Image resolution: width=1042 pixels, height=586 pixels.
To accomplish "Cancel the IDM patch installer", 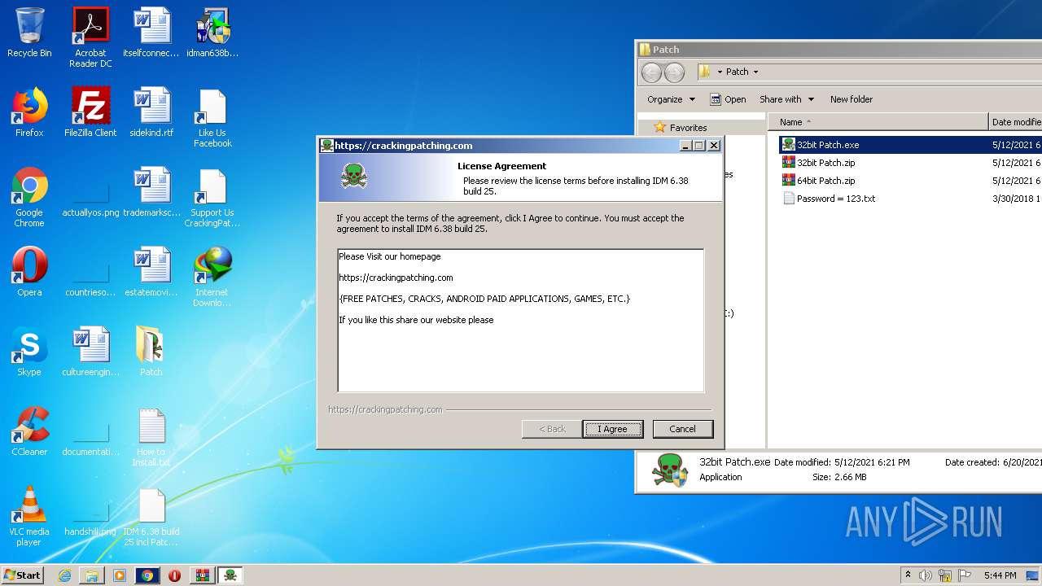I will [x=682, y=429].
